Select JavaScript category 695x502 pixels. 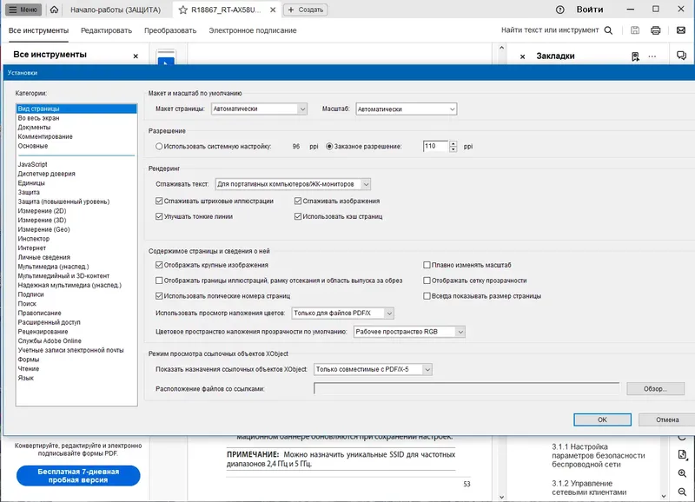tap(32, 164)
